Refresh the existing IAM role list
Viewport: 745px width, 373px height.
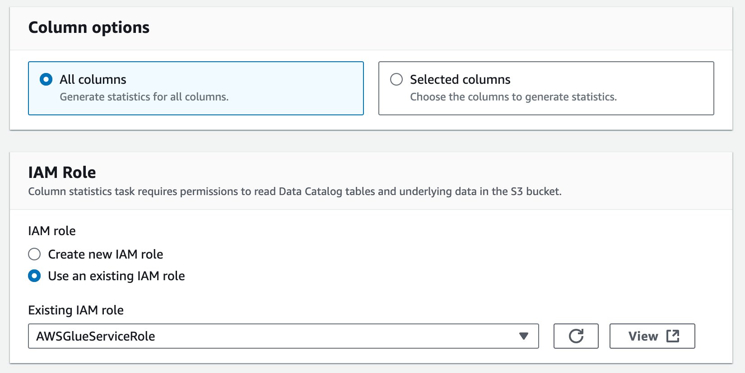coord(576,336)
